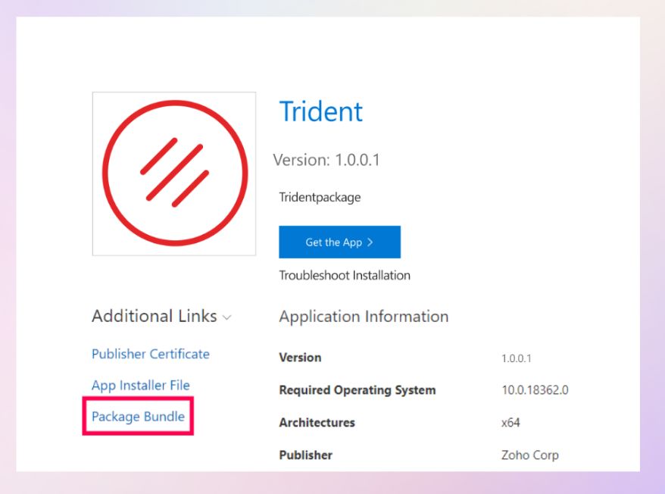Select the '1.0.0.1' value in Version row
Image resolution: width=665 pixels, height=494 pixels.
[516, 358]
